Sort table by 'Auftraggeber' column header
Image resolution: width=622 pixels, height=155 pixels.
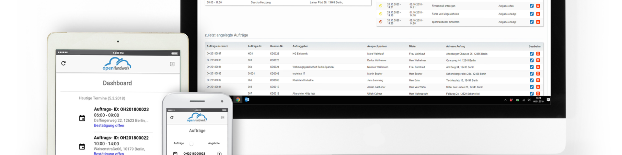[x=300, y=46]
